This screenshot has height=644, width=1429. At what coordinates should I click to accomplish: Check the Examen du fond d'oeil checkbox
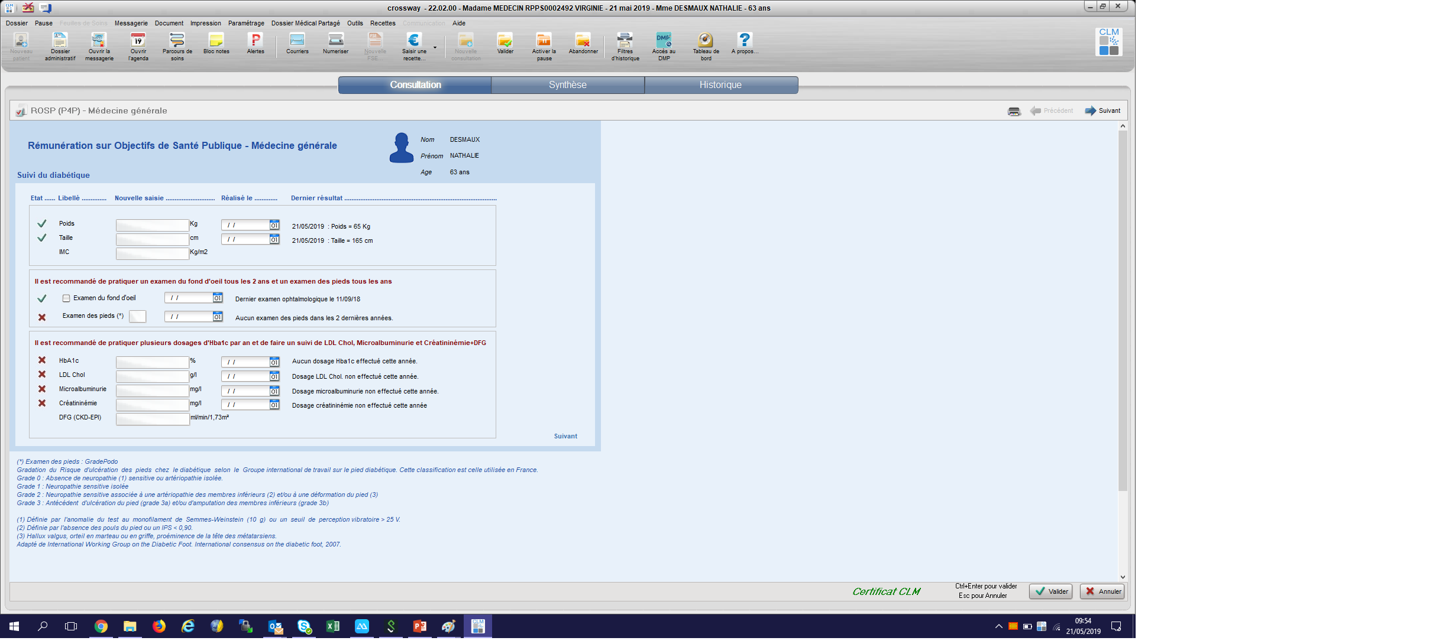(x=66, y=298)
